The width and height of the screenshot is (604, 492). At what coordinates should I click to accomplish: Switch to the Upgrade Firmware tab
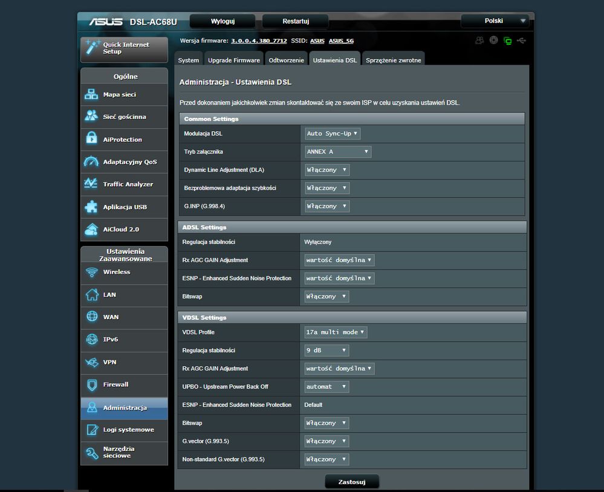click(234, 60)
